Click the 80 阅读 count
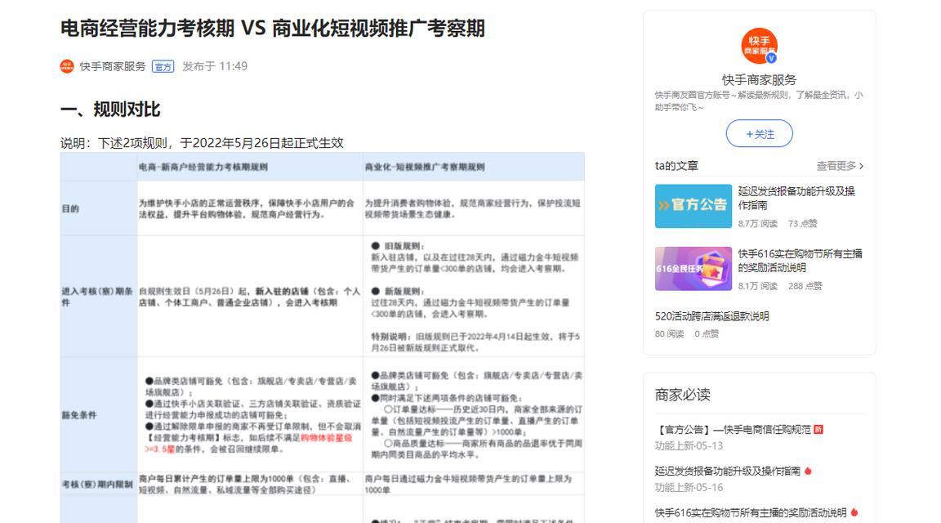The width and height of the screenshot is (941, 523). click(669, 334)
